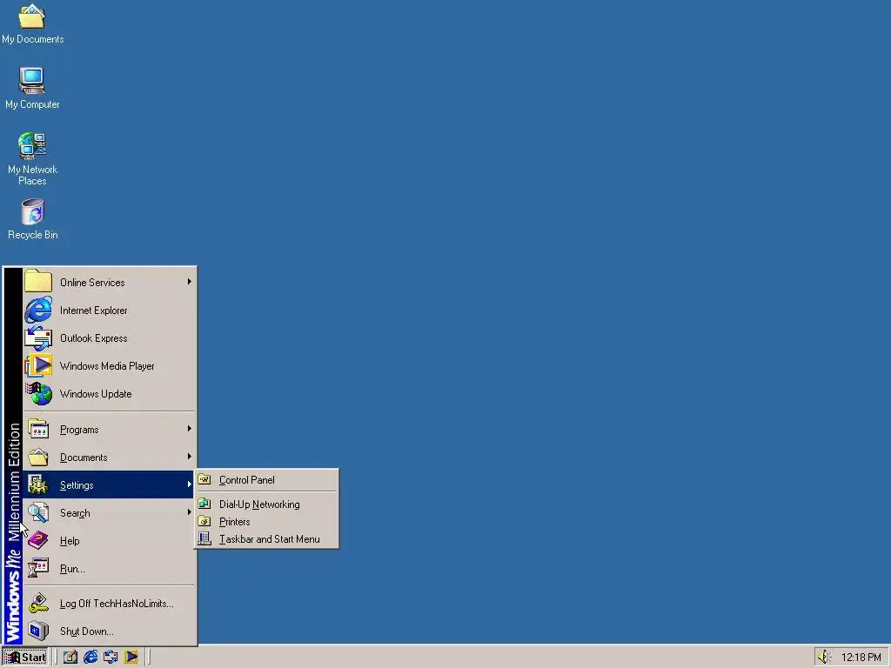This screenshot has width=891, height=668.
Task: Expand the Online Services submenu arrow
Action: [x=189, y=282]
